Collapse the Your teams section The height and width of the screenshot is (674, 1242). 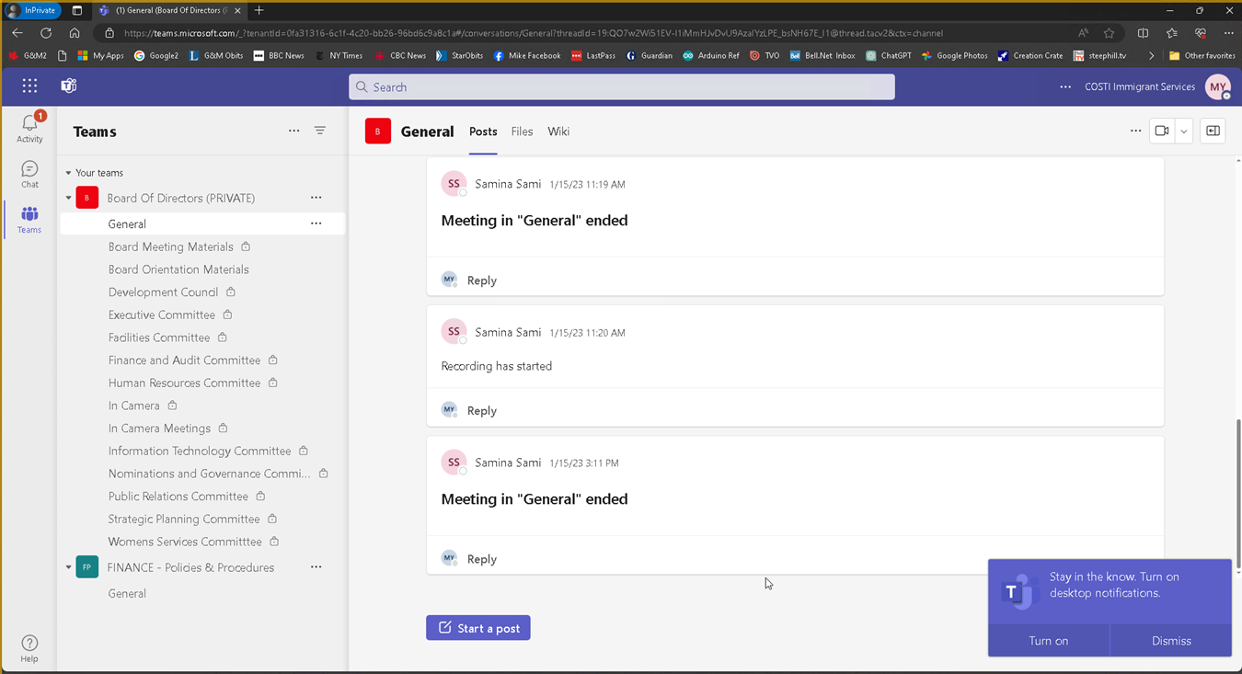68,173
